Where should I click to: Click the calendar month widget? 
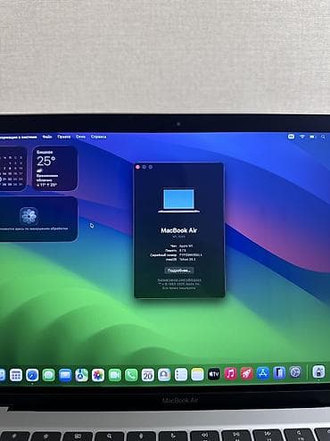coord(12,169)
